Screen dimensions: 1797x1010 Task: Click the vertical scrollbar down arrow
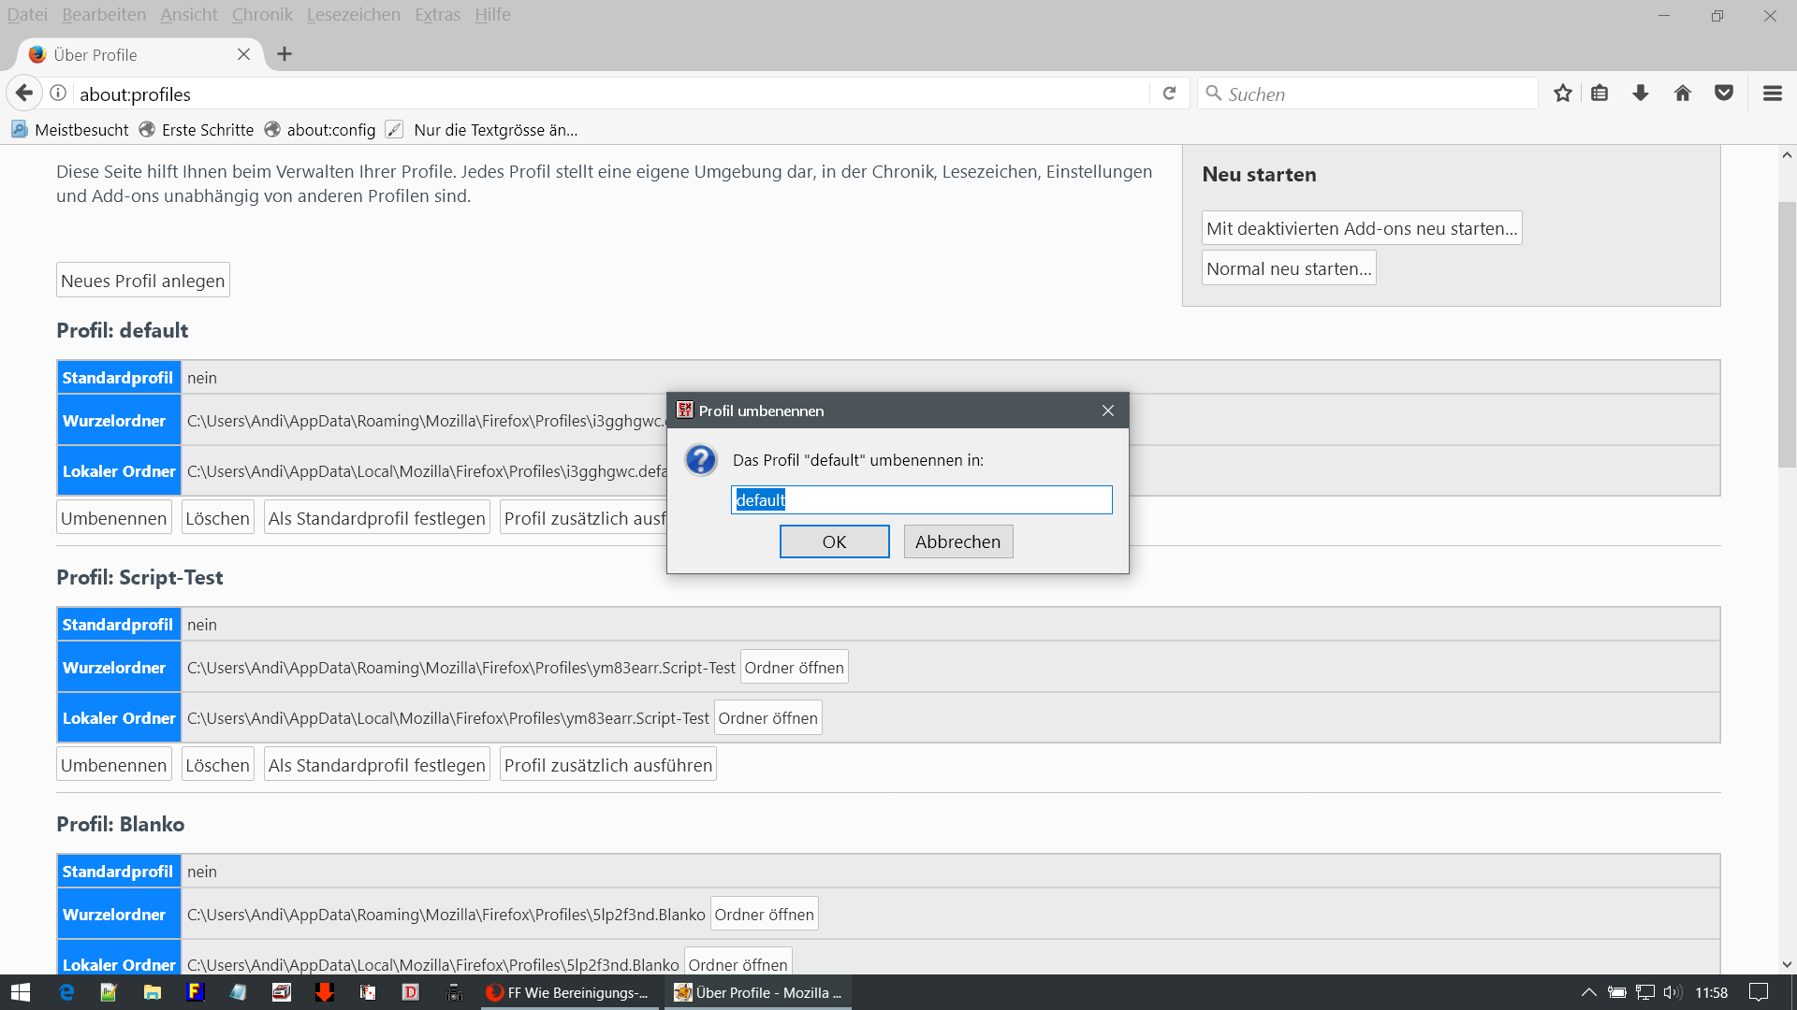(1787, 964)
